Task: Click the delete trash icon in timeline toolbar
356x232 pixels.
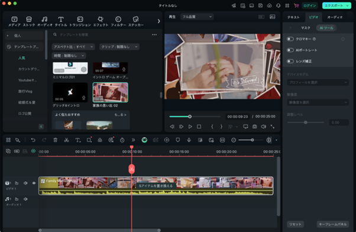Action: (55, 140)
